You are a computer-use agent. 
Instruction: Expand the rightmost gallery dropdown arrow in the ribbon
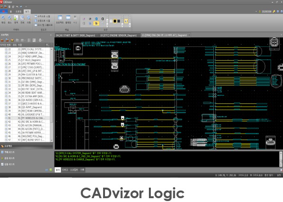130,25
